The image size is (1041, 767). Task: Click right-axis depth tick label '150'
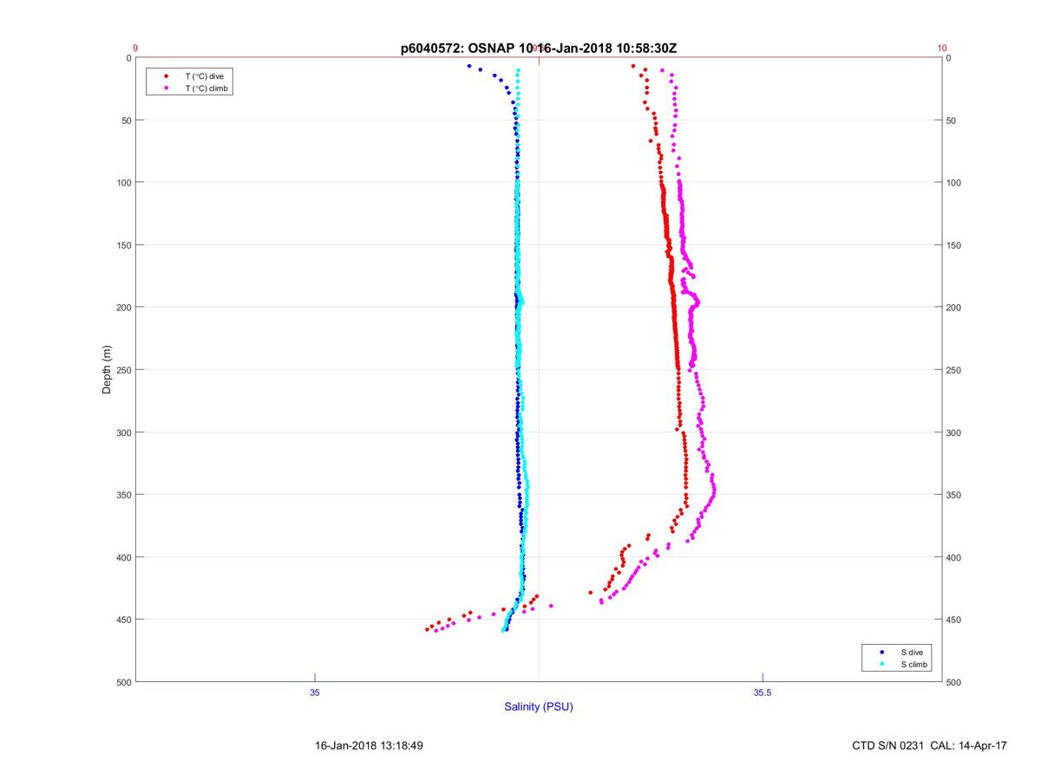tap(954, 245)
